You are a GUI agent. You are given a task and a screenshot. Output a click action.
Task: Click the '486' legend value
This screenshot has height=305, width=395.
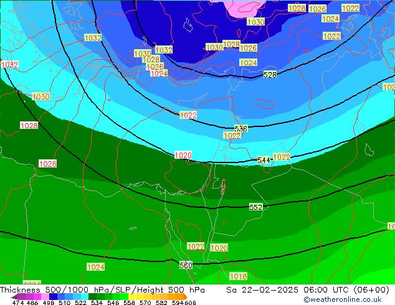(x=32, y=303)
